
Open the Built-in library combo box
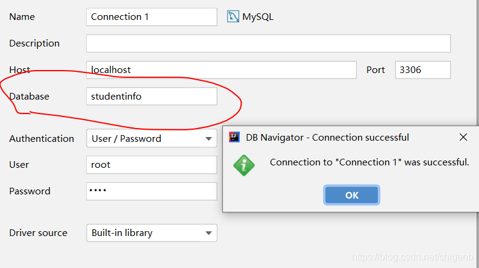coord(152,233)
